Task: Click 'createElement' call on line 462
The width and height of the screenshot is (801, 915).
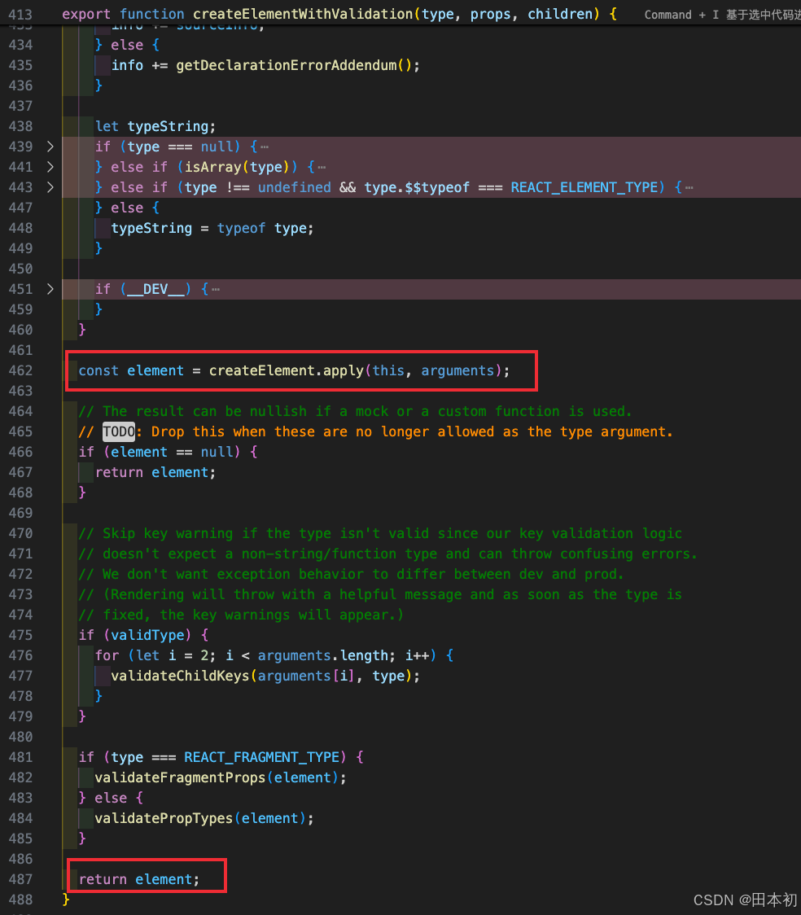Action: [x=261, y=370]
